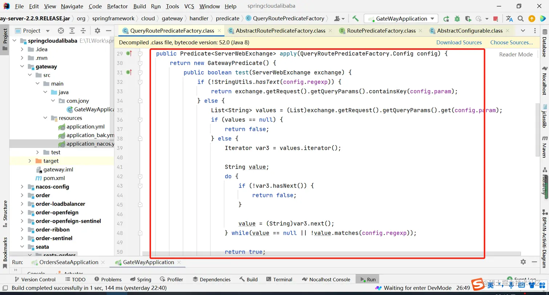Viewport: 549px width, 295px height.
Task: Expand the order-ribbon module
Action: [22, 230]
